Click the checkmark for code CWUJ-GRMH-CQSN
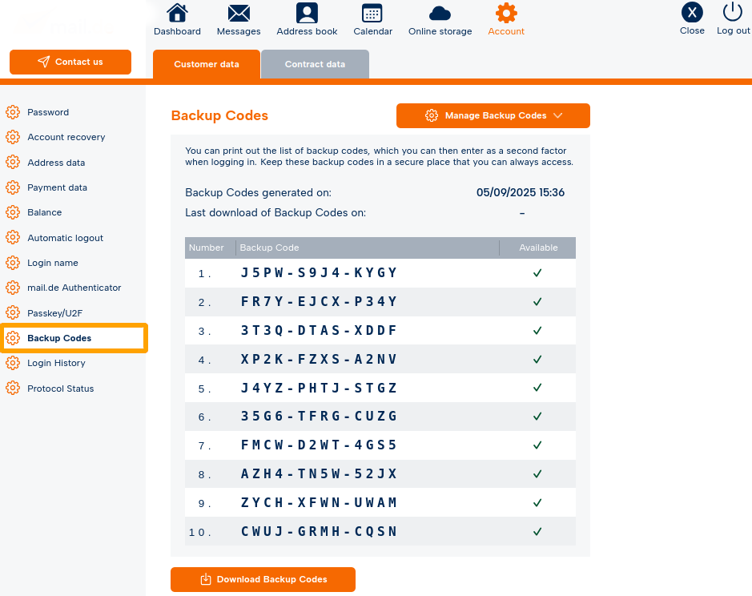 click(x=537, y=531)
